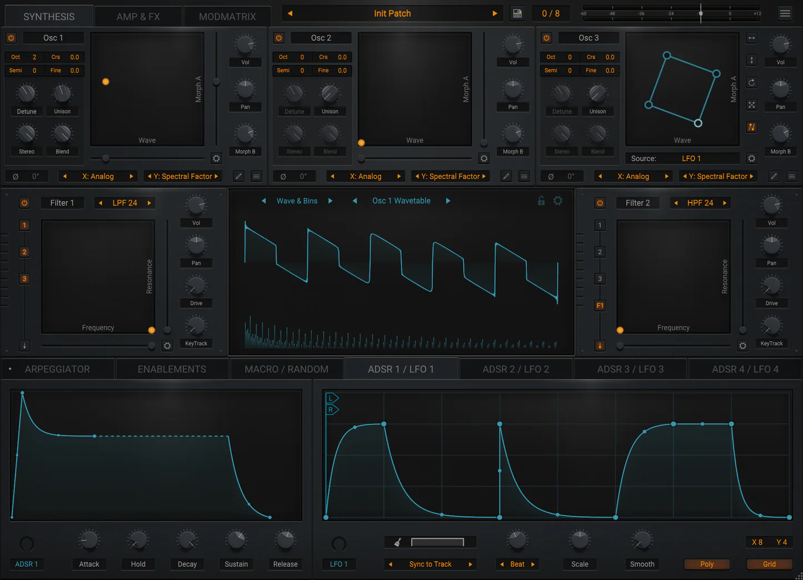Disable Filter 1 with its power button
Viewport: 803px width, 580px height.
24,203
